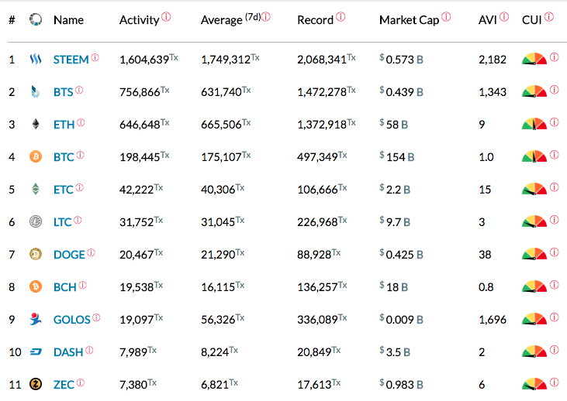Image resolution: width=567 pixels, height=401 pixels.
Task: Sort by the Average (7d) column header
Action: 230,19
